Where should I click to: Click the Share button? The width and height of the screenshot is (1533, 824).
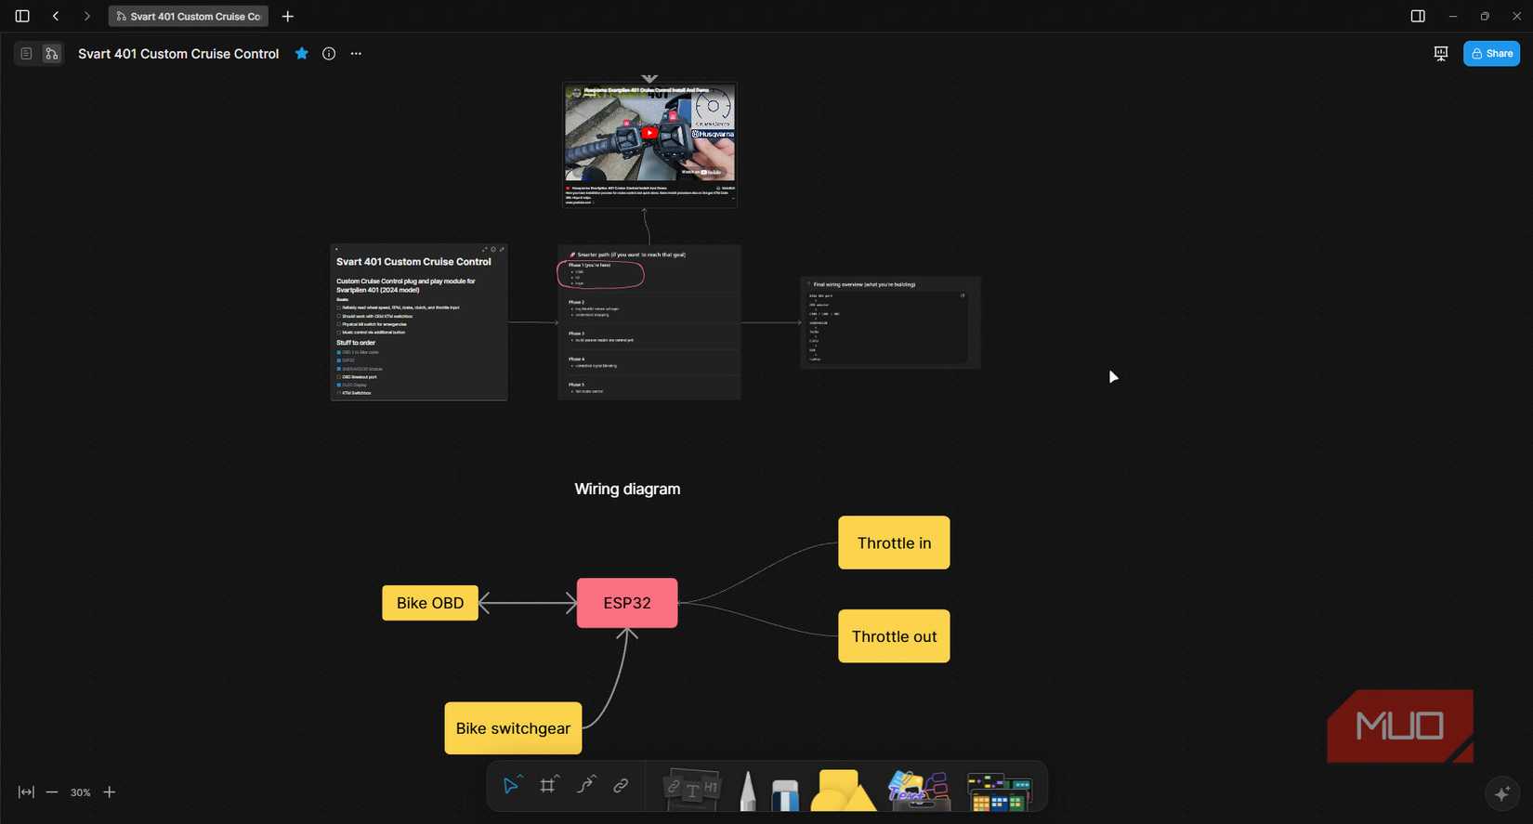[x=1491, y=54]
